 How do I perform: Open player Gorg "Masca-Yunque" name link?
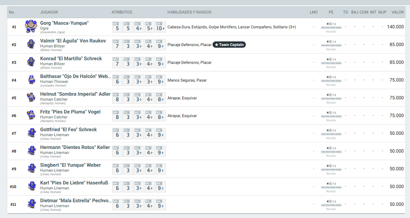click(64, 23)
